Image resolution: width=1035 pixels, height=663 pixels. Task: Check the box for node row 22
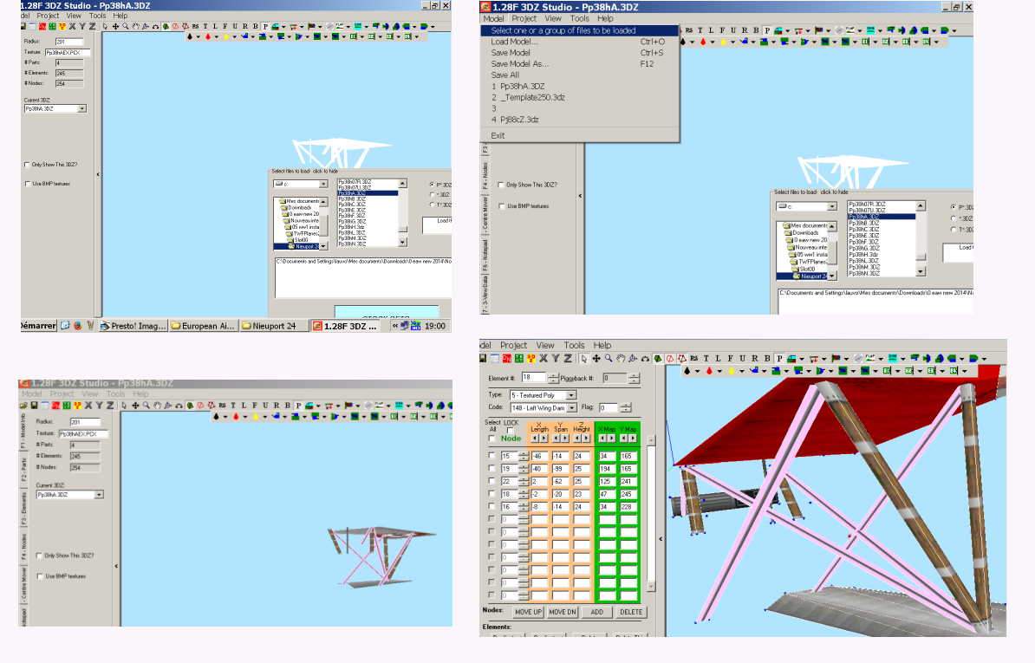[491, 481]
